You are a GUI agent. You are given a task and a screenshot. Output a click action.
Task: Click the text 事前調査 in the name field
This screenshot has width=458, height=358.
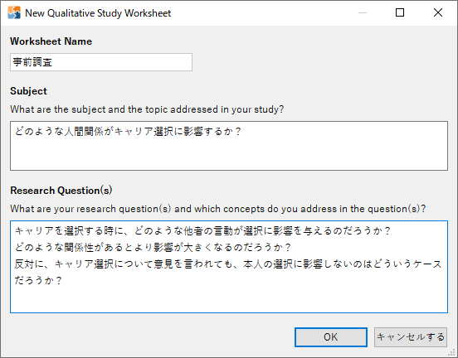(32, 62)
